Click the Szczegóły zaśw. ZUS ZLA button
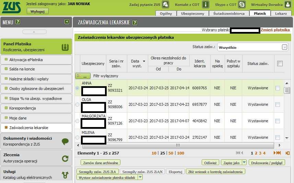Image resolution: width=294 pixels, height=183 pixels. point(97,172)
